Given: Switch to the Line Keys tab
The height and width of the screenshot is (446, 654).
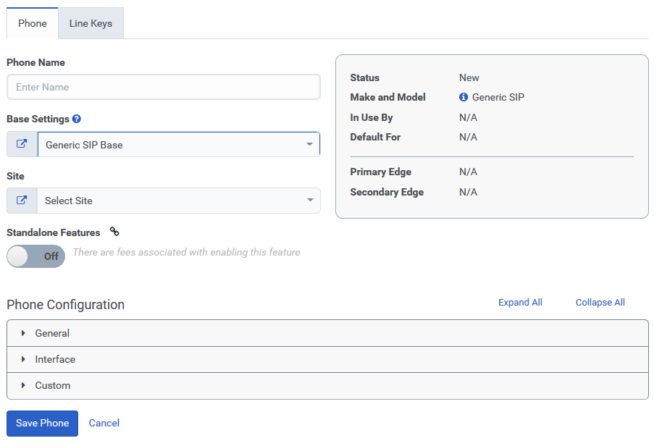Looking at the screenshot, I should [91, 23].
